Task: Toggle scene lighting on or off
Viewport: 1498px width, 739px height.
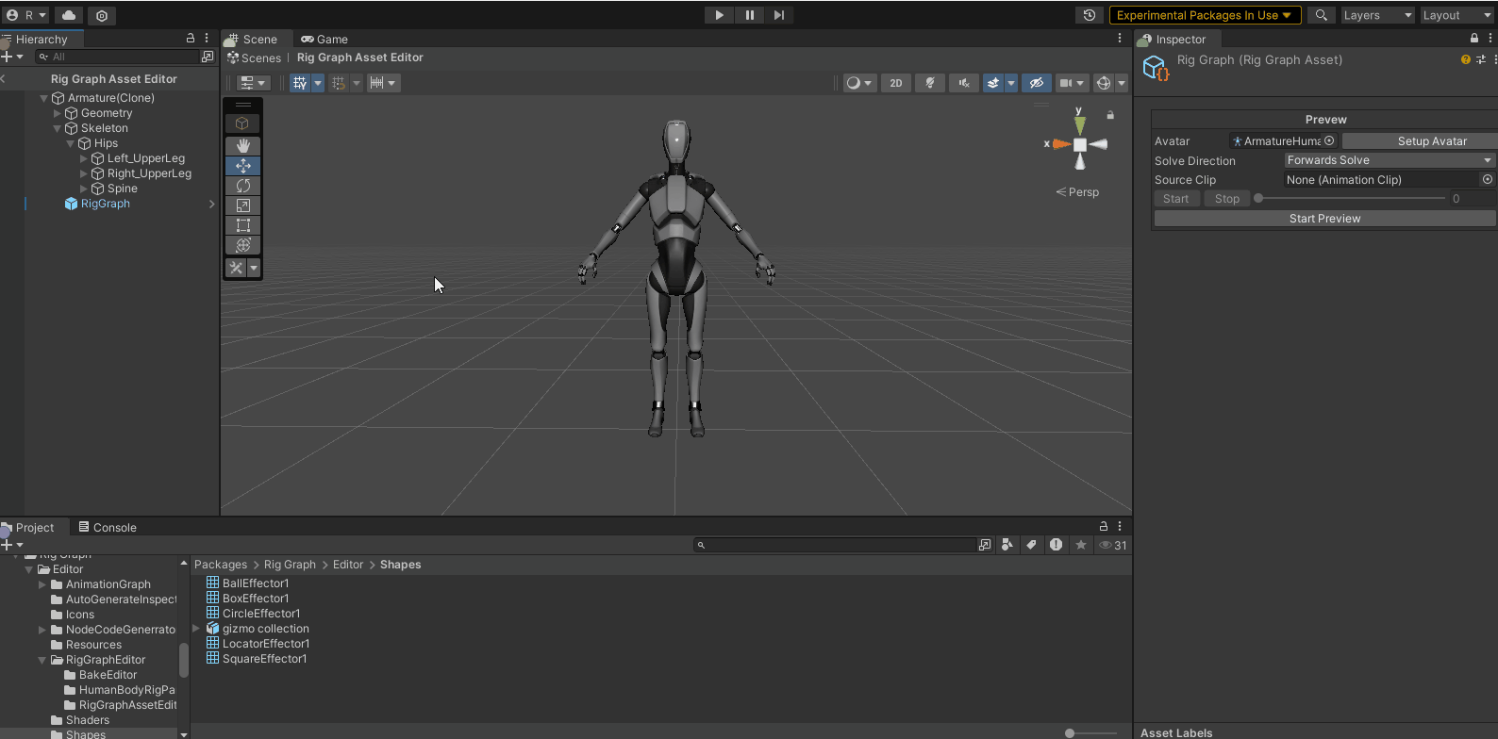Action: (929, 83)
